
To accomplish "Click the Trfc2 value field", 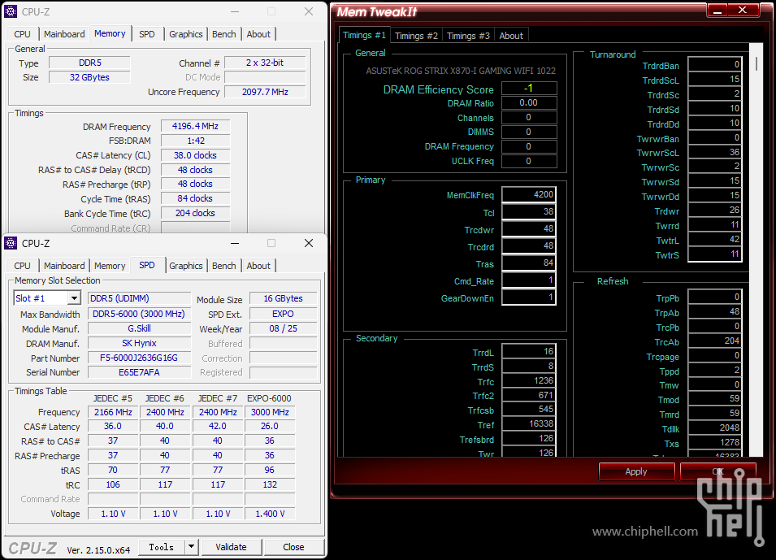I will 528,395.
